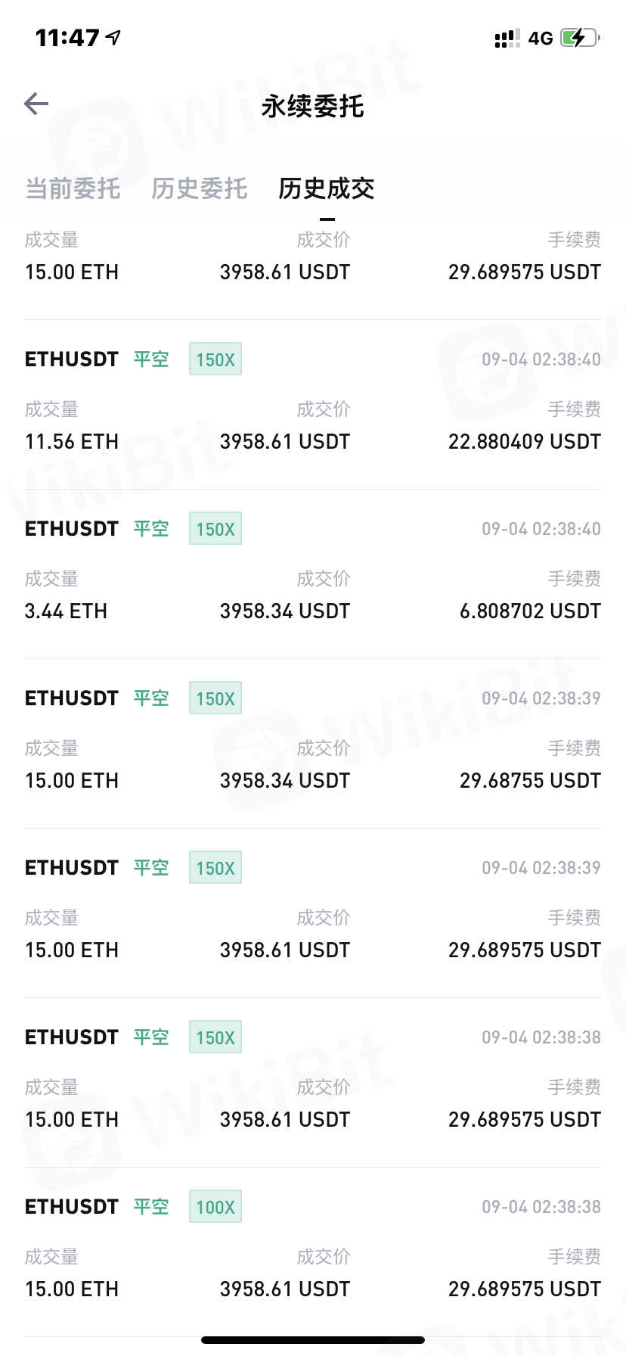Image resolution: width=626 pixels, height=1356 pixels.
Task: Tap the 平空 label on the 100X trade
Action: (x=151, y=1206)
